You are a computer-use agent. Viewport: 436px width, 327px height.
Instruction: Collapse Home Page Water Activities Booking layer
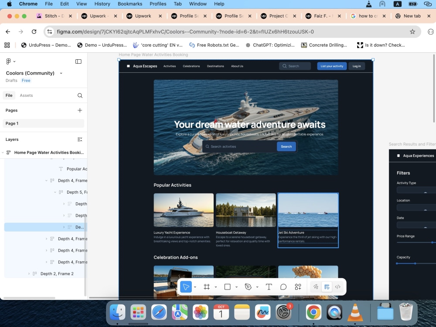[x=3, y=152]
